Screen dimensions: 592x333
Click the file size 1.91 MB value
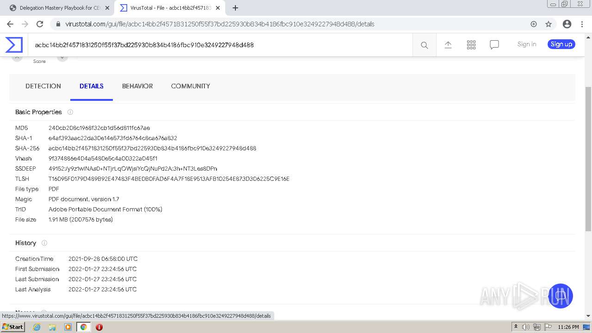click(80, 220)
